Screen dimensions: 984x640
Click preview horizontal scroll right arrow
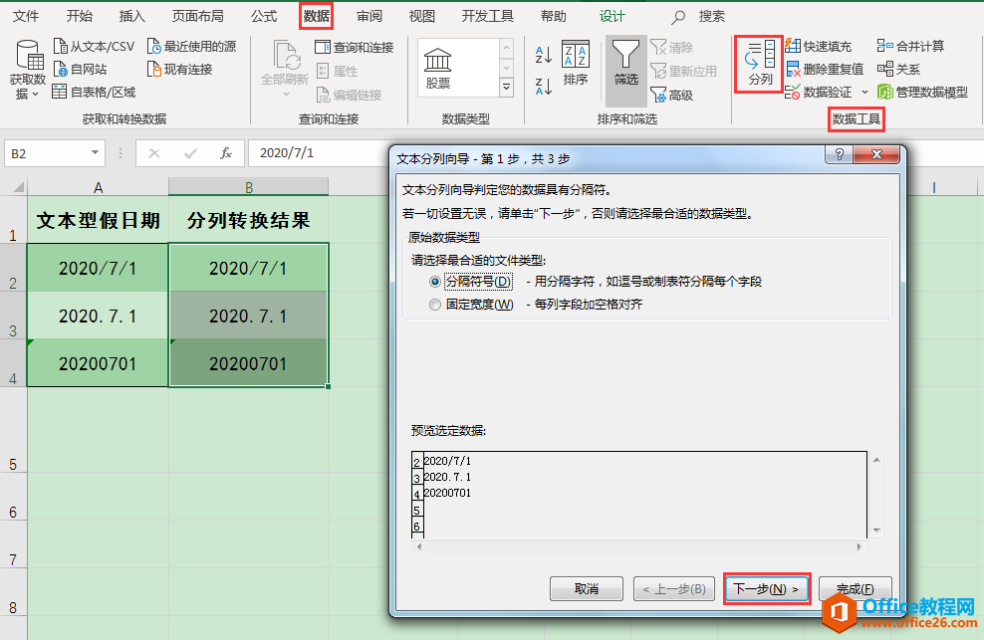click(860, 546)
